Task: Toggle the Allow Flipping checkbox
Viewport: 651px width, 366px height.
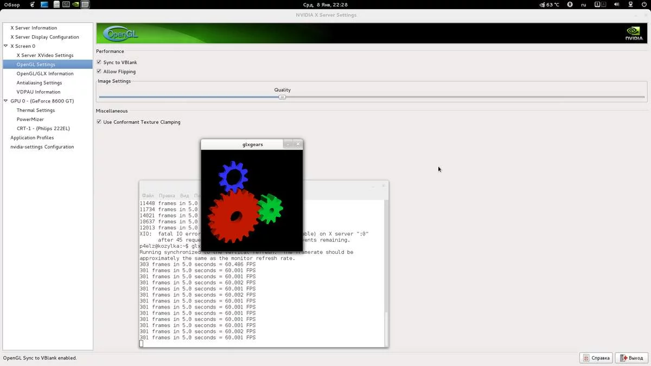Action: pyautogui.click(x=99, y=72)
